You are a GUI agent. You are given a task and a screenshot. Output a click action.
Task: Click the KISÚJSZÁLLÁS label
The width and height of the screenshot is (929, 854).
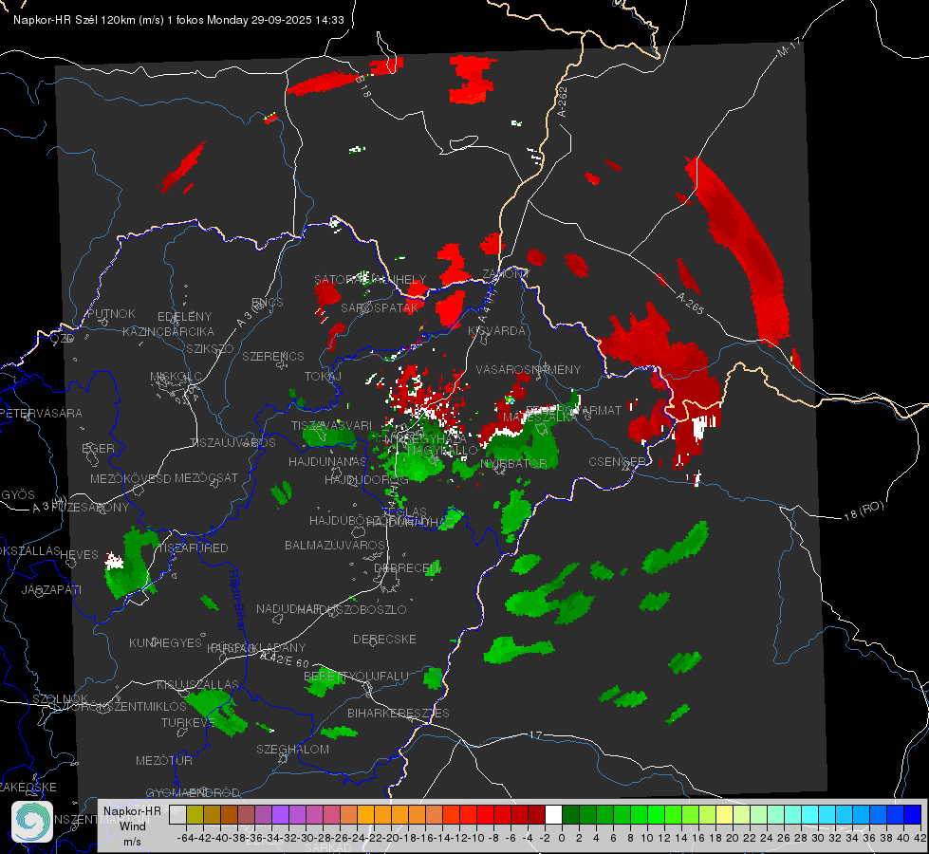click(x=198, y=684)
